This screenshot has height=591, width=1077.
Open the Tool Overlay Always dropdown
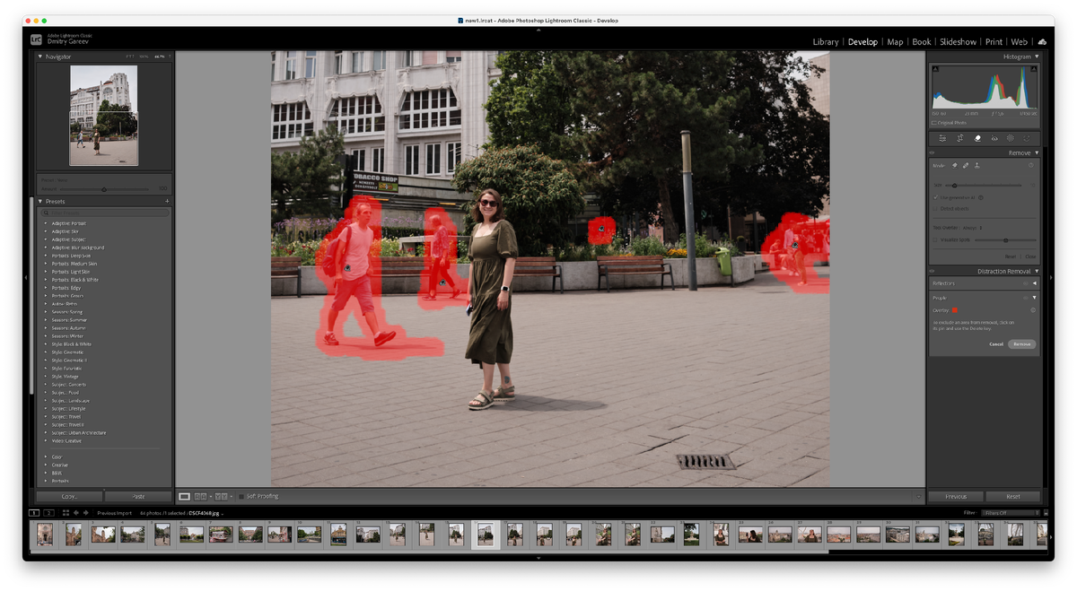[971, 228]
